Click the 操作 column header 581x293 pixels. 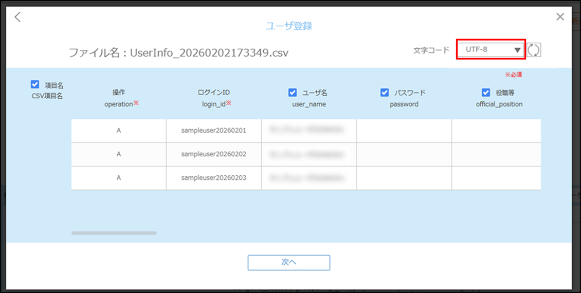(119, 93)
